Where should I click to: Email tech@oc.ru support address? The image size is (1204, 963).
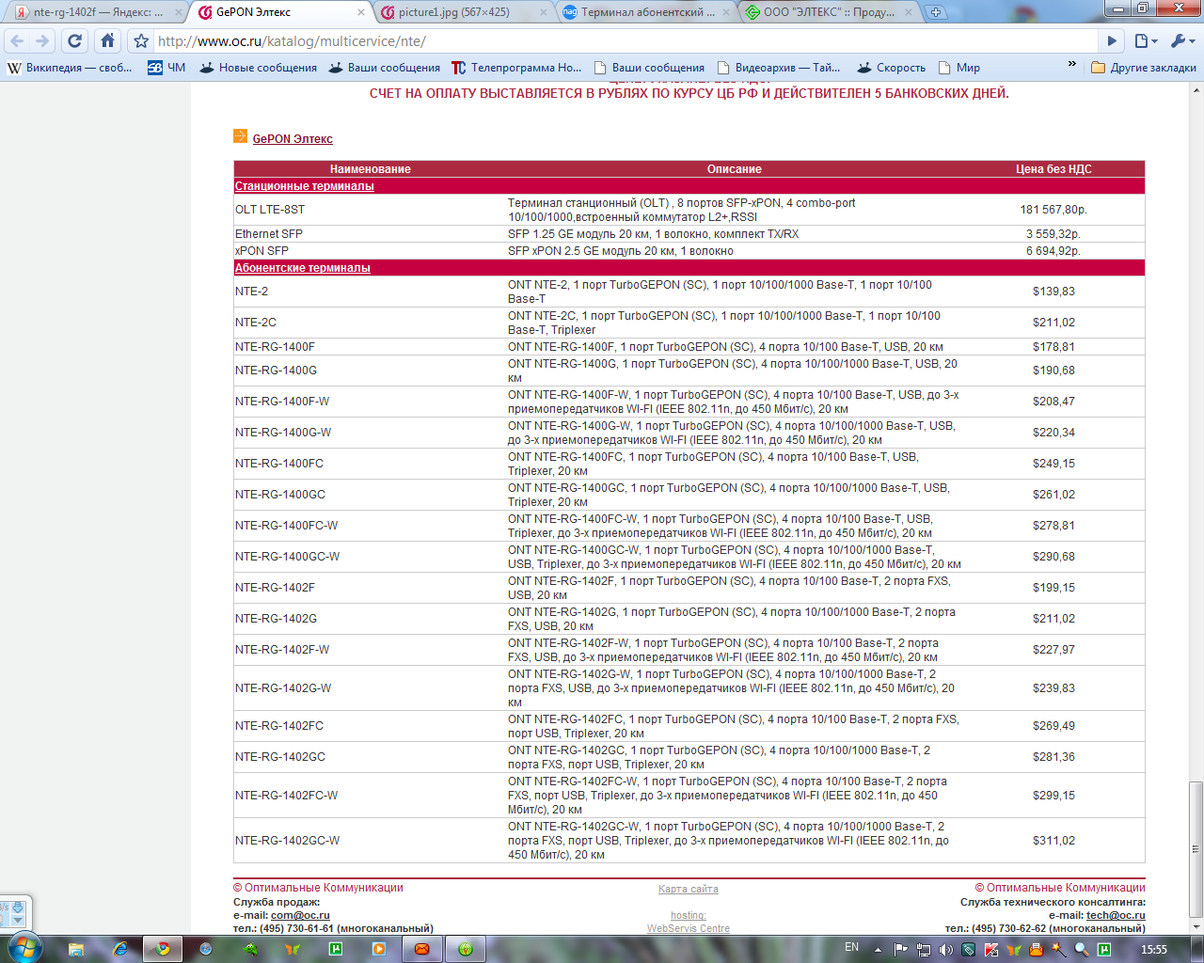click(1116, 915)
